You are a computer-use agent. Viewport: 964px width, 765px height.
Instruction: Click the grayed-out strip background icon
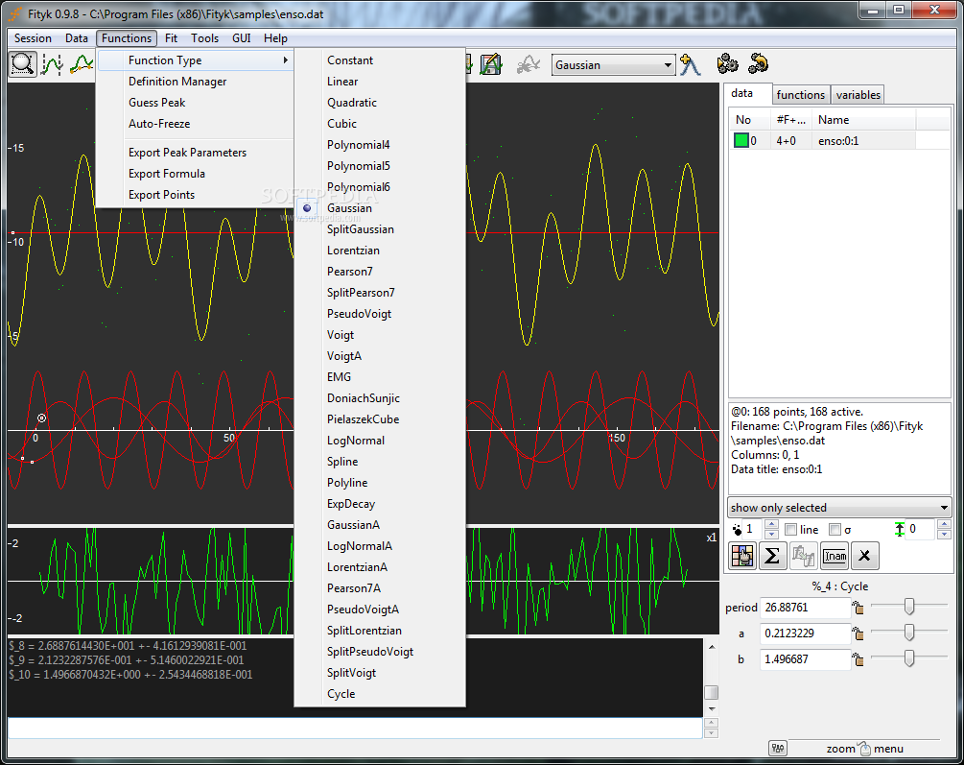click(x=528, y=64)
